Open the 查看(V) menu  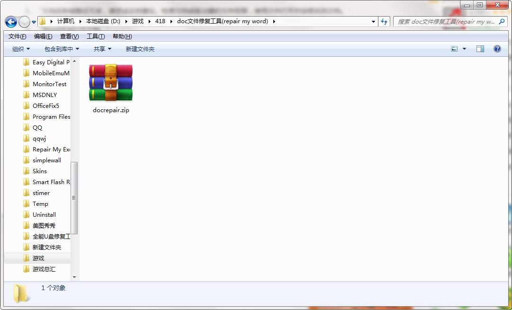click(69, 36)
